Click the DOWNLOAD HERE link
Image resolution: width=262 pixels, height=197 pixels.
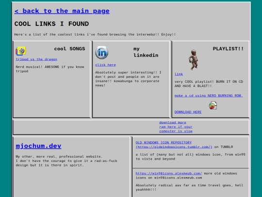[188, 112]
